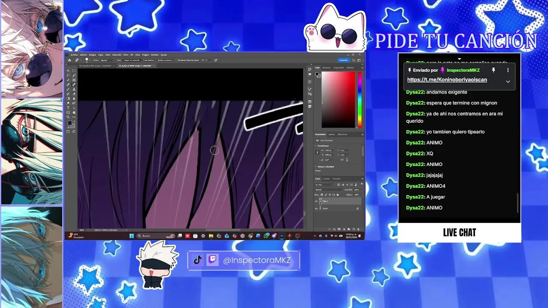Viewport: 548px width, 308px height.
Task: Click the taskbar weather widget 32°C Despejado
Action: pos(76,236)
